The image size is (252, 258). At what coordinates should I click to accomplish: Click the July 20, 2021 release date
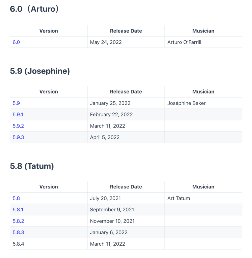click(105, 198)
